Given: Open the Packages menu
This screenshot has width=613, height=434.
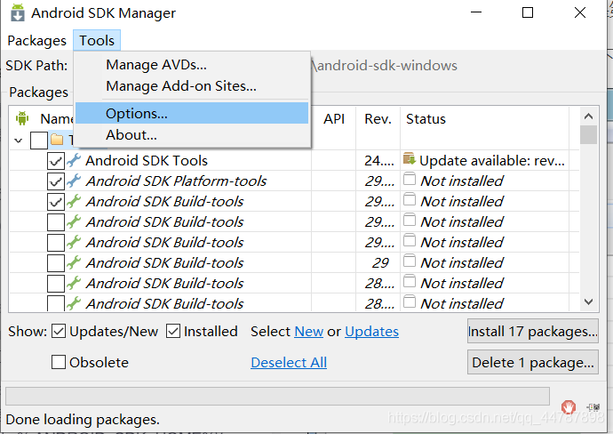Looking at the screenshot, I should (37, 40).
